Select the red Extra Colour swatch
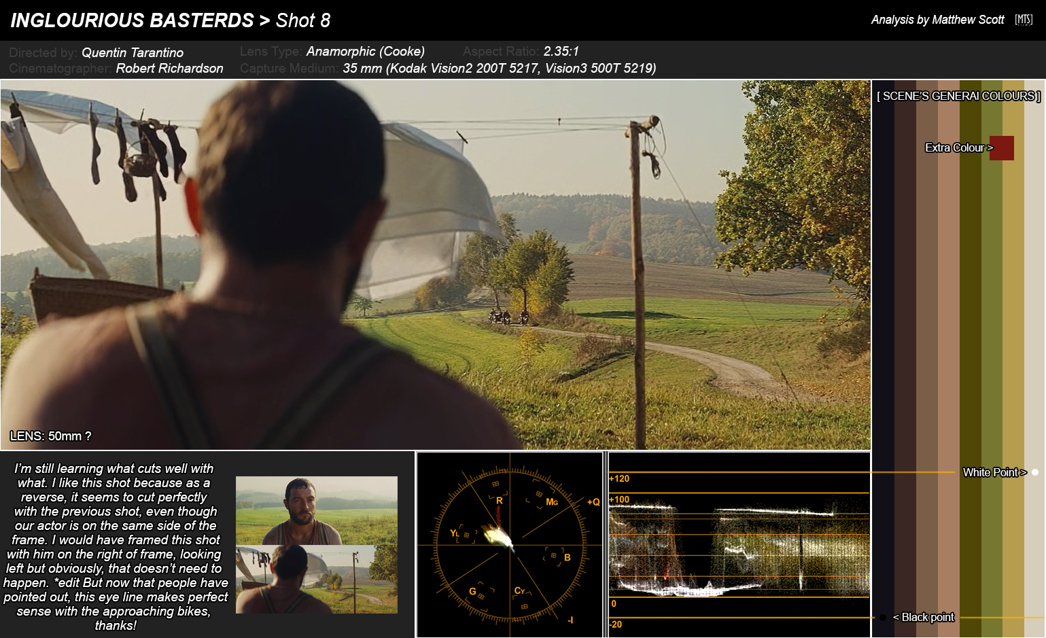The image size is (1046, 638). coord(1002,147)
